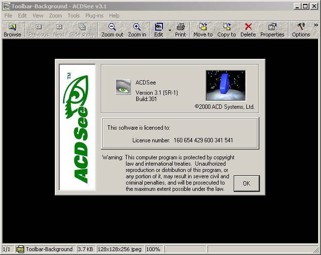
Task: Open the Options tool
Action: (301, 30)
